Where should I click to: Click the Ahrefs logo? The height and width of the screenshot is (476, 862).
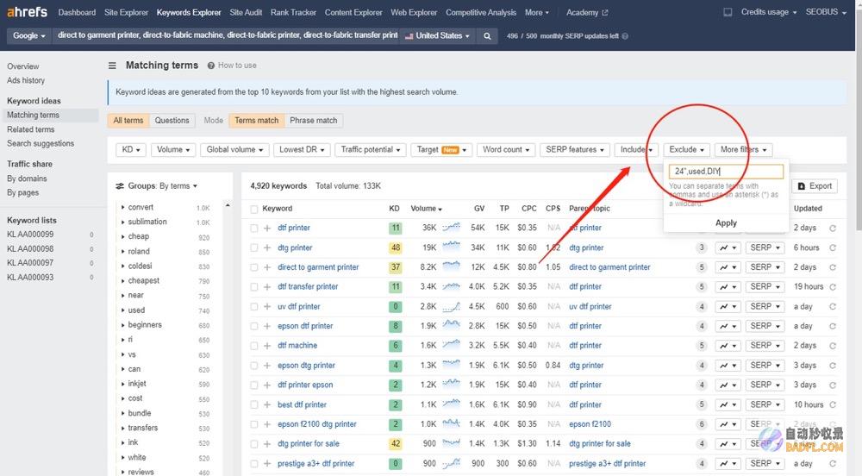[27, 11]
